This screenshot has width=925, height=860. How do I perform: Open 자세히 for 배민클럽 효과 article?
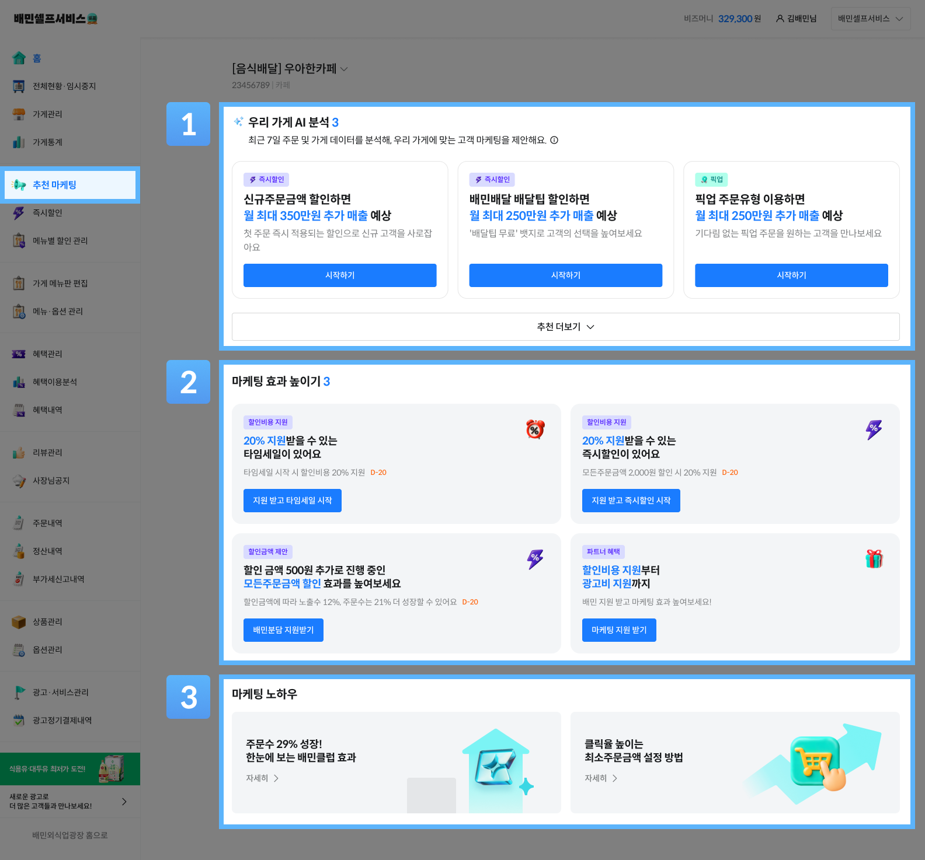point(262,778)
